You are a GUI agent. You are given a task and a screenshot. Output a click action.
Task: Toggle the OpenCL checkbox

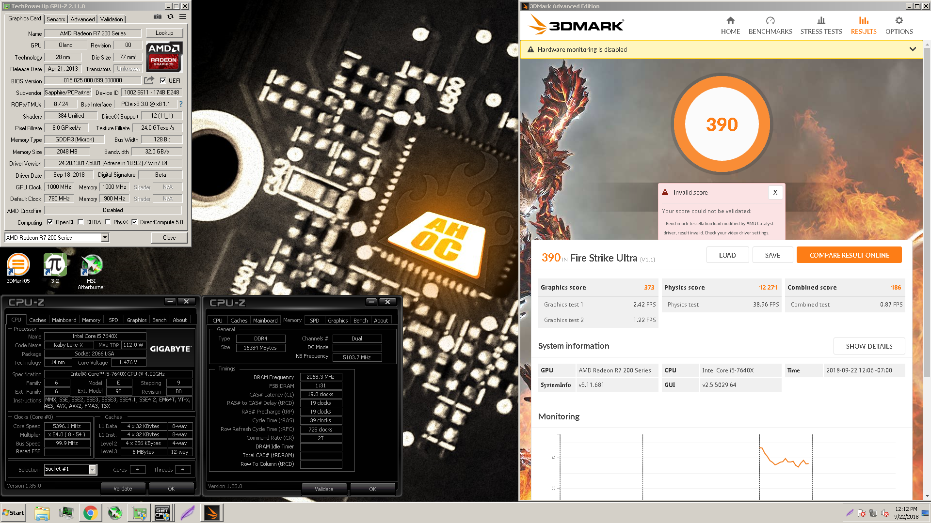click(x=50, y=222)
